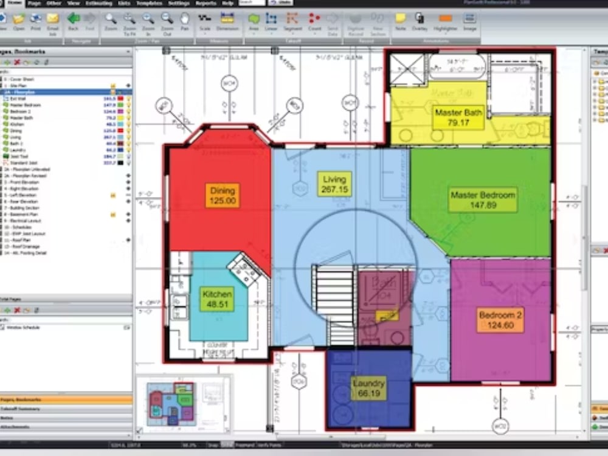Click the ribbon search field

coord(252,2)
